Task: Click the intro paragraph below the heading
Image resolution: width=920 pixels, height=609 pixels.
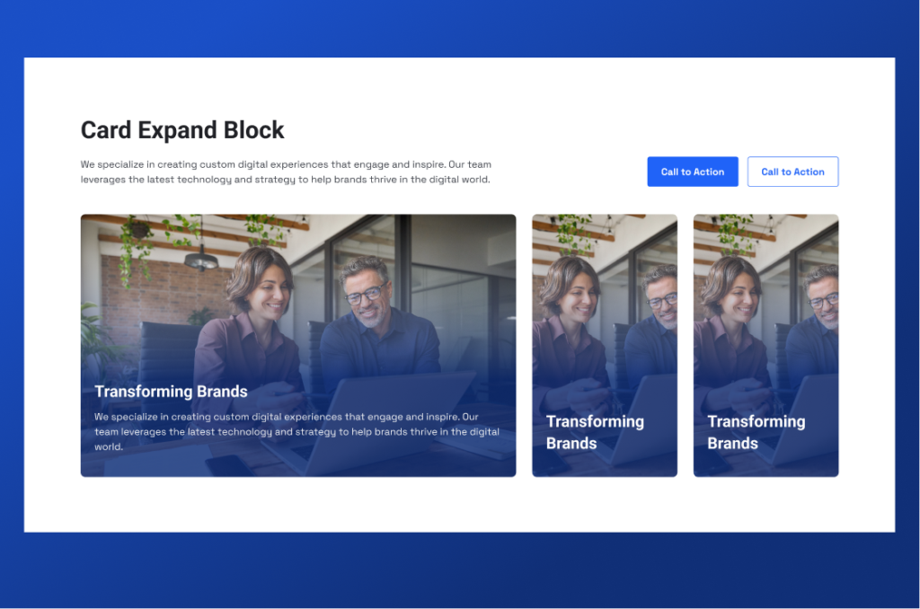Action: [286, 172]
